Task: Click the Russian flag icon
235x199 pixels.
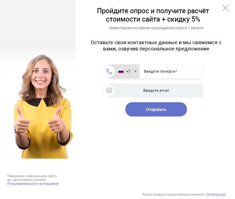Action: (x=121, y=71)
